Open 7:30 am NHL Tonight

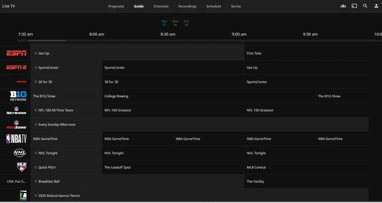coord(66,153)
